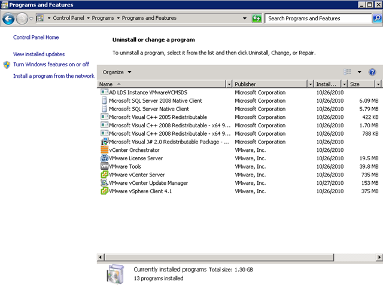Click the vCenter Orchestrator icon
Screen dimensions: 383x287
click(104, 150)
